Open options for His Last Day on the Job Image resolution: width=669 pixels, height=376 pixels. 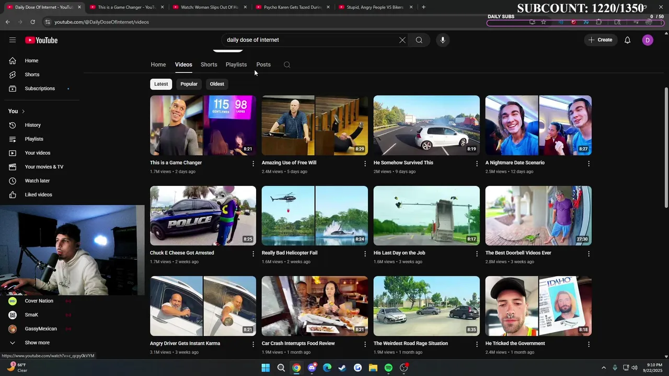tap(477, 254)
